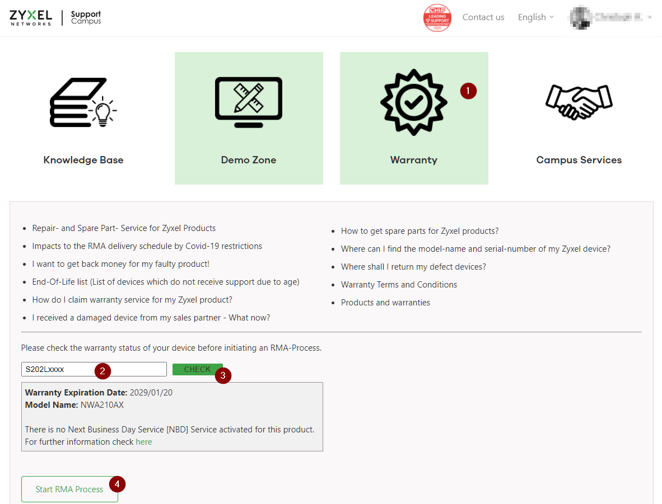Open the Campus Services label
Image resolution: width=662 pixels, height=504 pixels.
579,160
